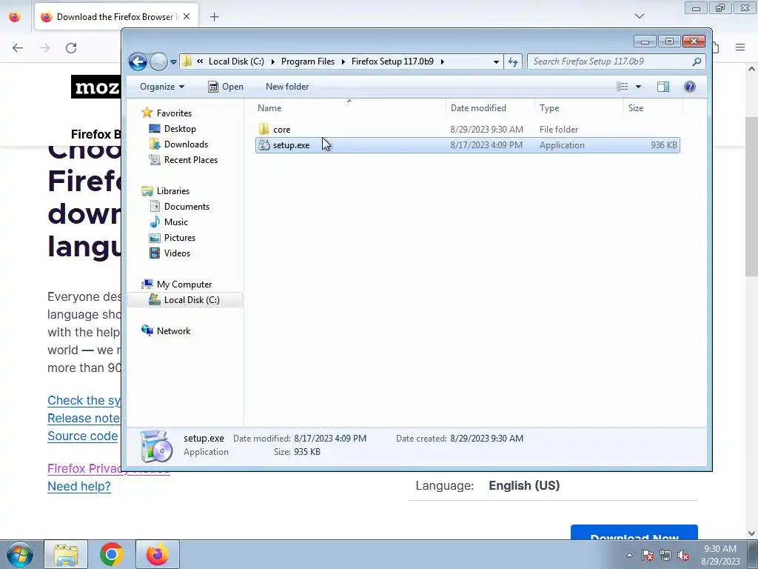This screenshot has height=569, width=758.
Task: Open Firefox list all tabs chevron
Action: pos(639,16)
